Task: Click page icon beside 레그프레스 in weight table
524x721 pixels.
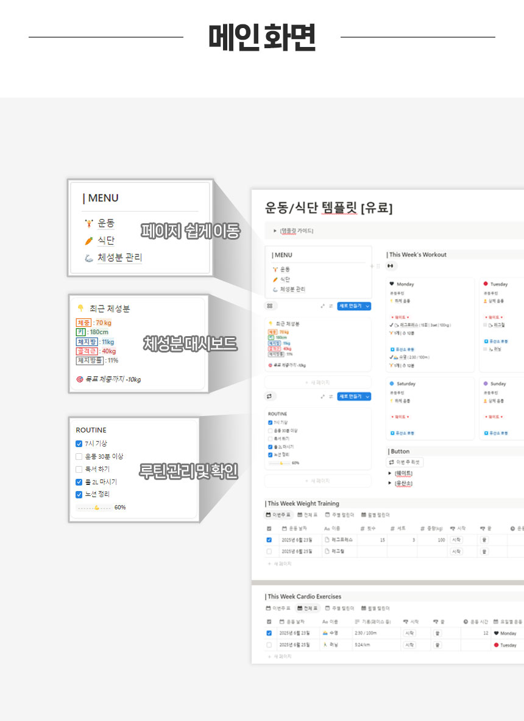Action: pyautogui.click(x=327, y=539)
